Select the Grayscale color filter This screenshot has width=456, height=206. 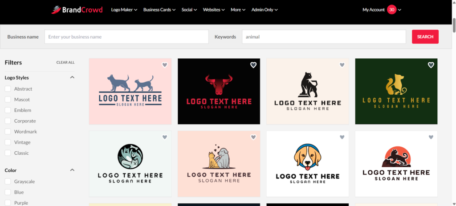[8, 182]
